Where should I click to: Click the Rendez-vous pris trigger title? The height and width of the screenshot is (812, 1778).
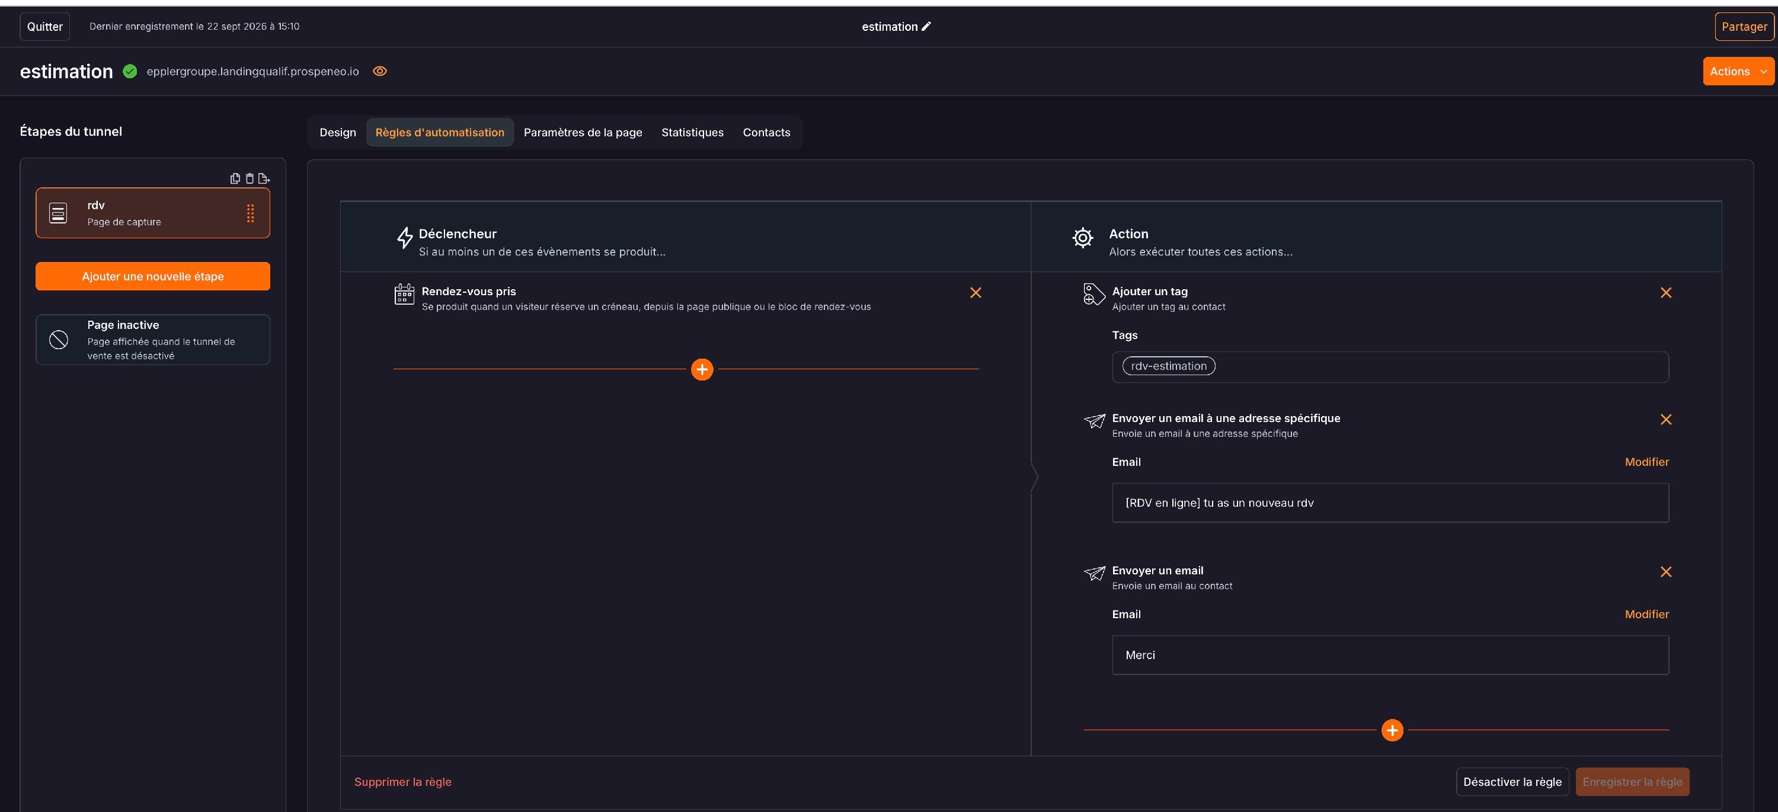point(469,292)
